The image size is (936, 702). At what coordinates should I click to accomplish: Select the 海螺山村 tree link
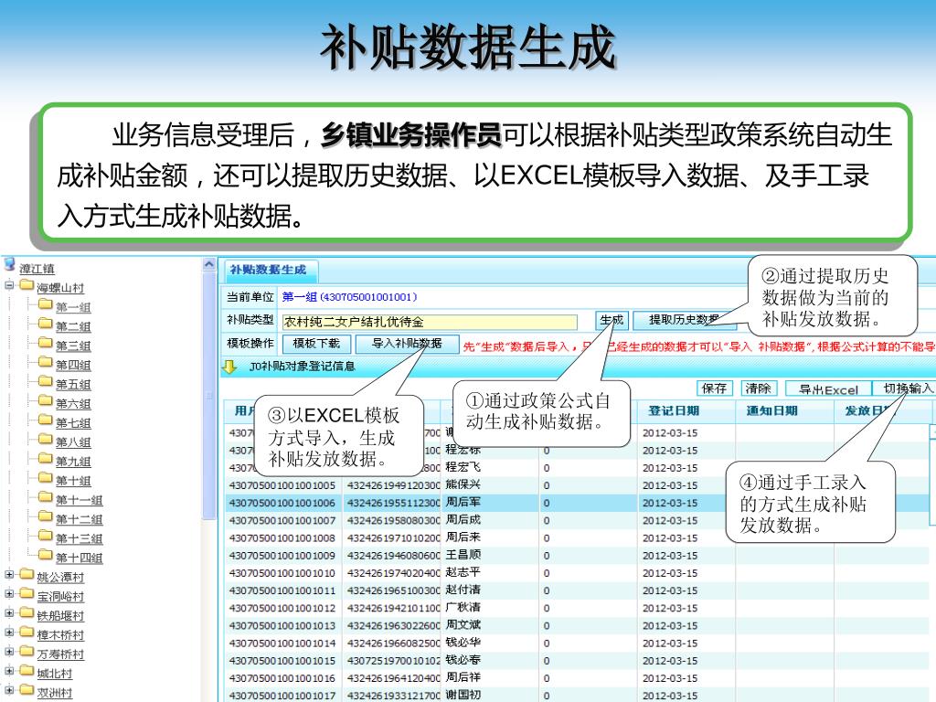click(60, 288)
